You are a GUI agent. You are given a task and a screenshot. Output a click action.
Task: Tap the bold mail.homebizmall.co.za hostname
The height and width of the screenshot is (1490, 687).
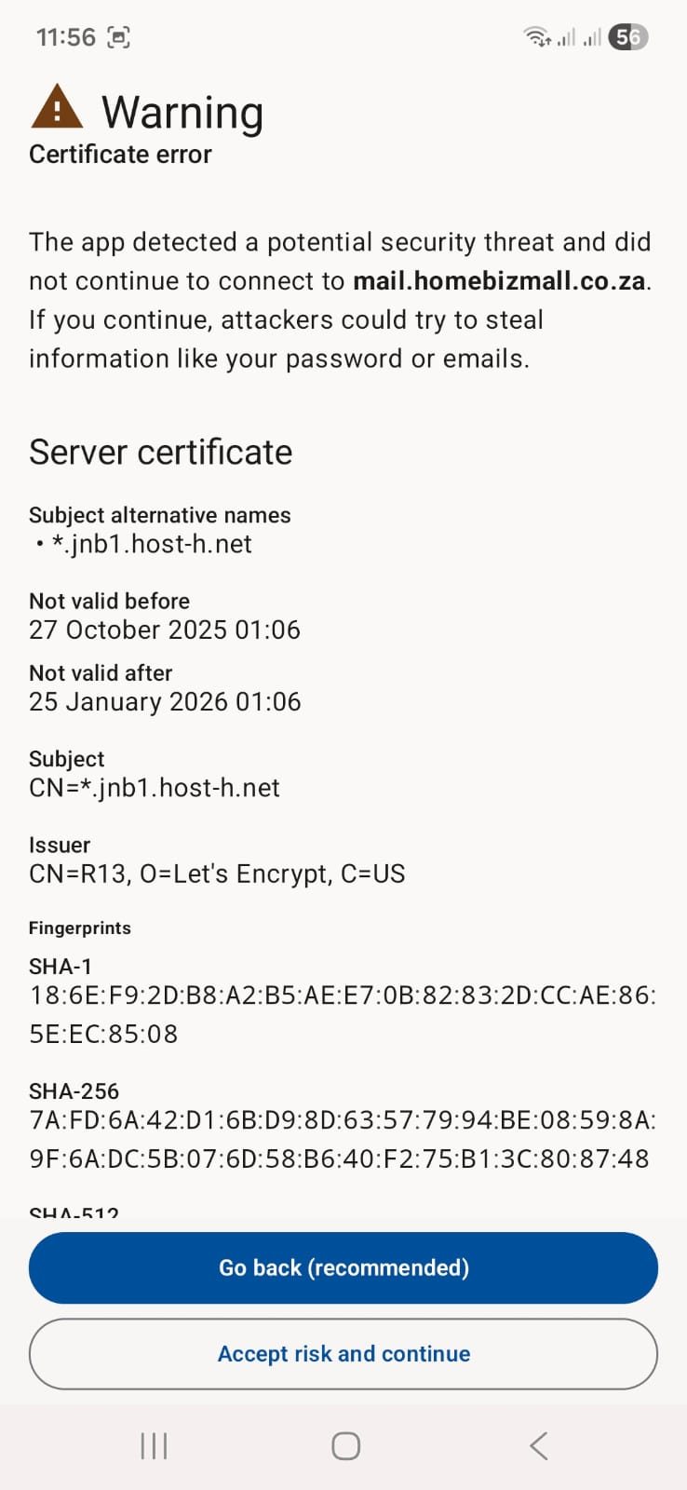[x=499, y=280]
